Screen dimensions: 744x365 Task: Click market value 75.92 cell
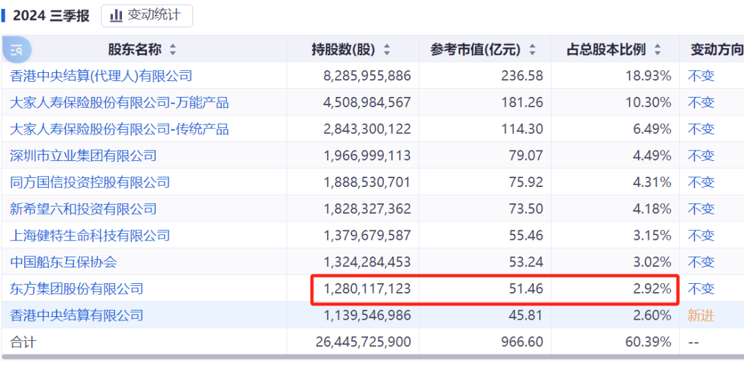click(526, 181)
